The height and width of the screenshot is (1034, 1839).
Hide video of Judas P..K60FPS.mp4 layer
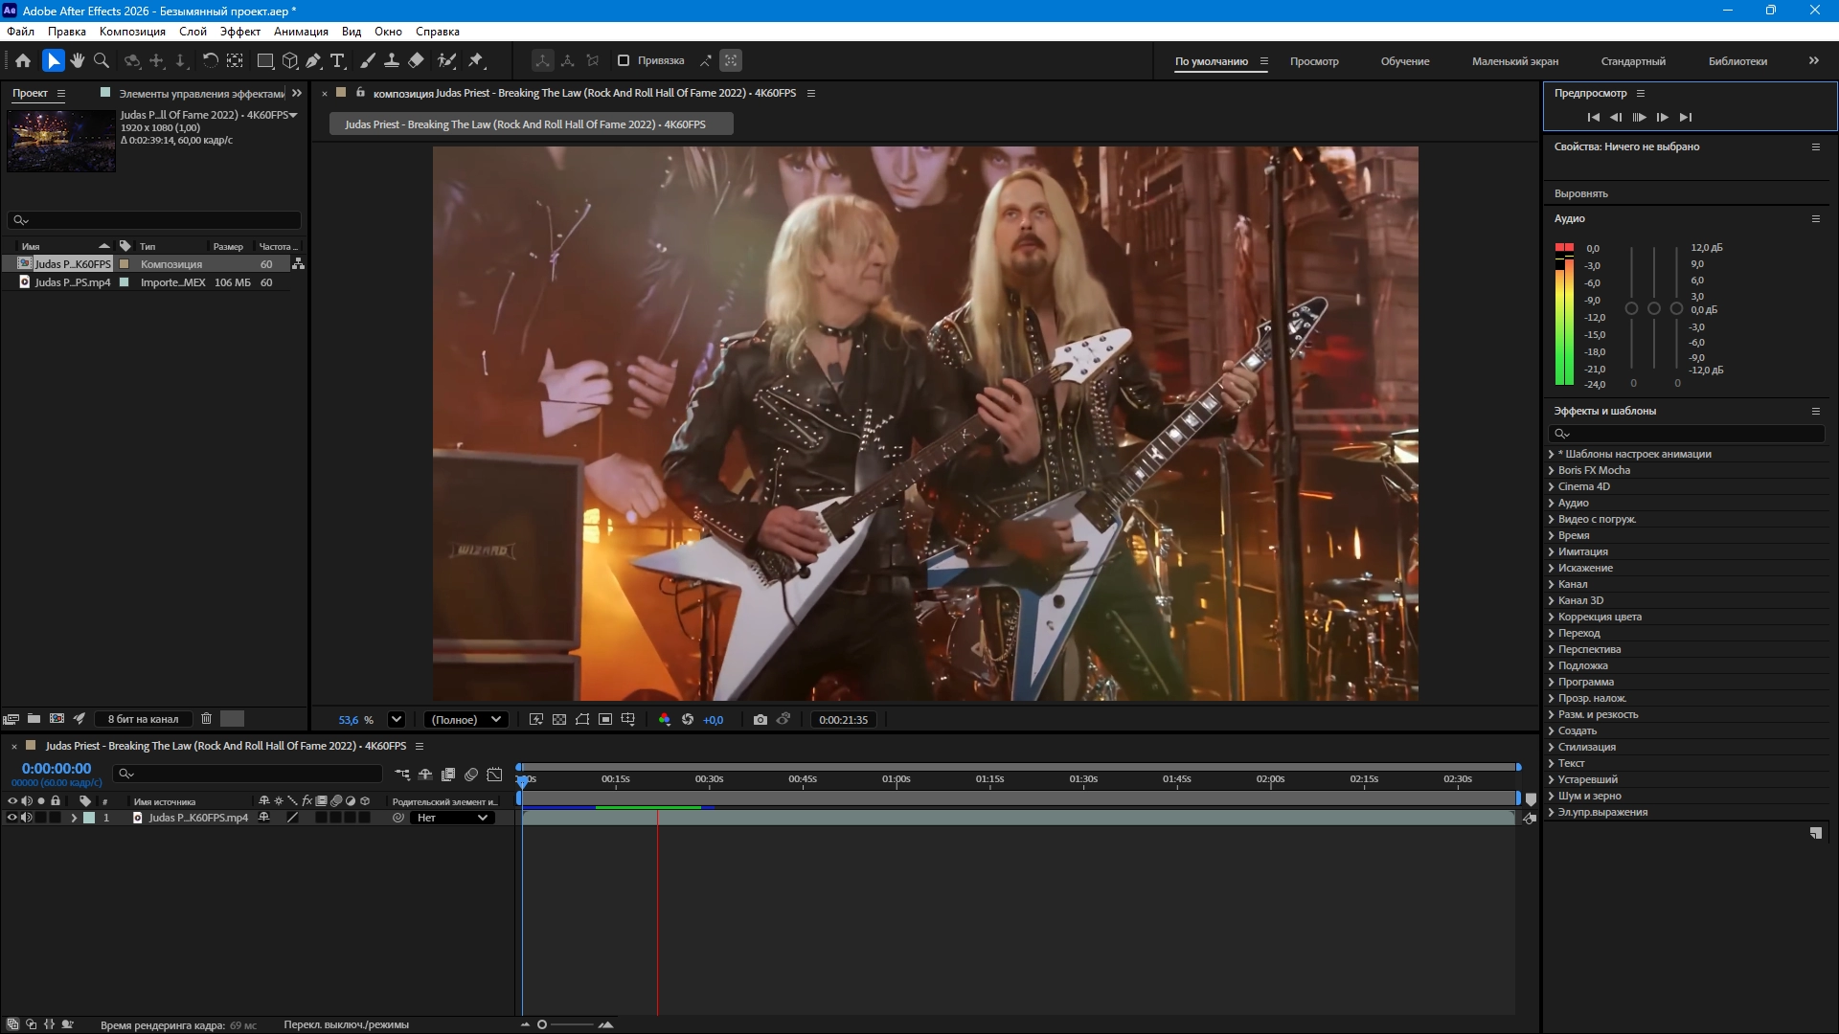pyautogui.click(x=12, y=818)
